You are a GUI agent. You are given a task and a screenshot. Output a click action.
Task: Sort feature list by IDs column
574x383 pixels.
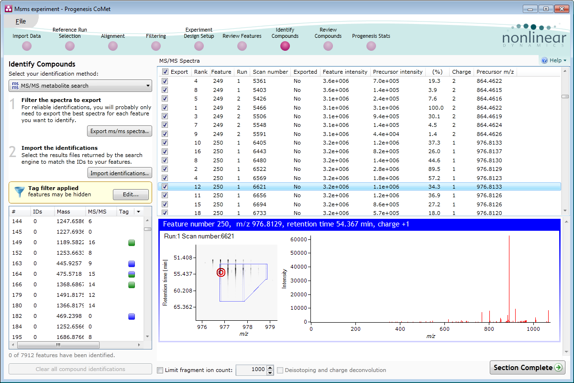42,212
